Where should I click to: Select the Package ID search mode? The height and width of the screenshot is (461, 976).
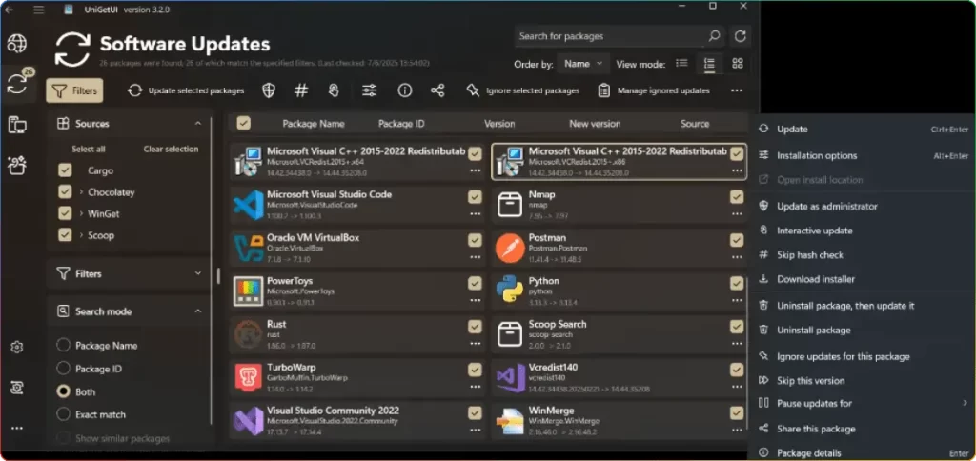pos(63,369)
